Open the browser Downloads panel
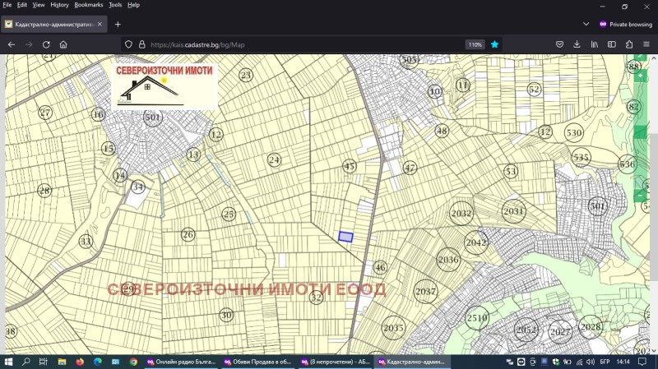Viewport: 658px width, 369px height. click(x=577, y=44)
